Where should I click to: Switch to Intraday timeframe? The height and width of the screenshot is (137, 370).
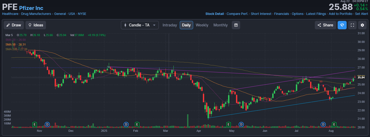[169, 25]
